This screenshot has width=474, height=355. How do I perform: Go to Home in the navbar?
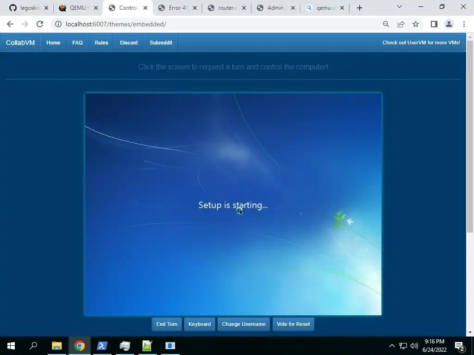point(53,43)
